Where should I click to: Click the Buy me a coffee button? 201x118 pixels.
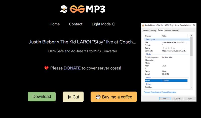tap(114, 97)
